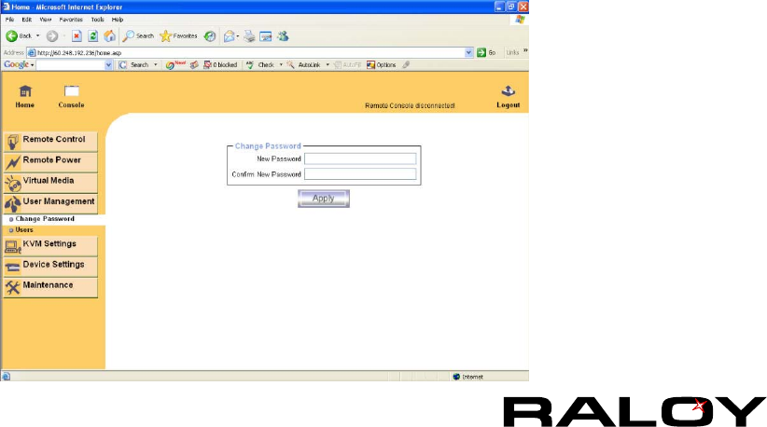Click the Google toolbar Search button

click(134, 64)
